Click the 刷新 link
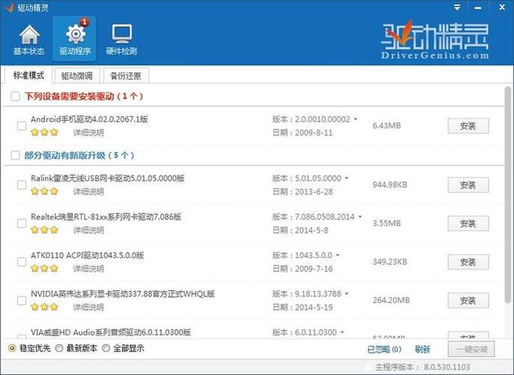 pos(422,349)
